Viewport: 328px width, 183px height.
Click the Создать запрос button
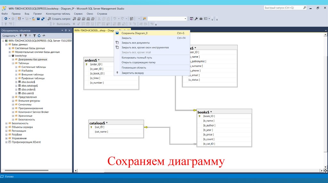pos(59,19)
